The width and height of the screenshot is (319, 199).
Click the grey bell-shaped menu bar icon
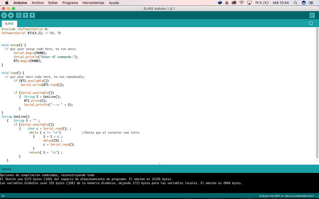[227, 3]
